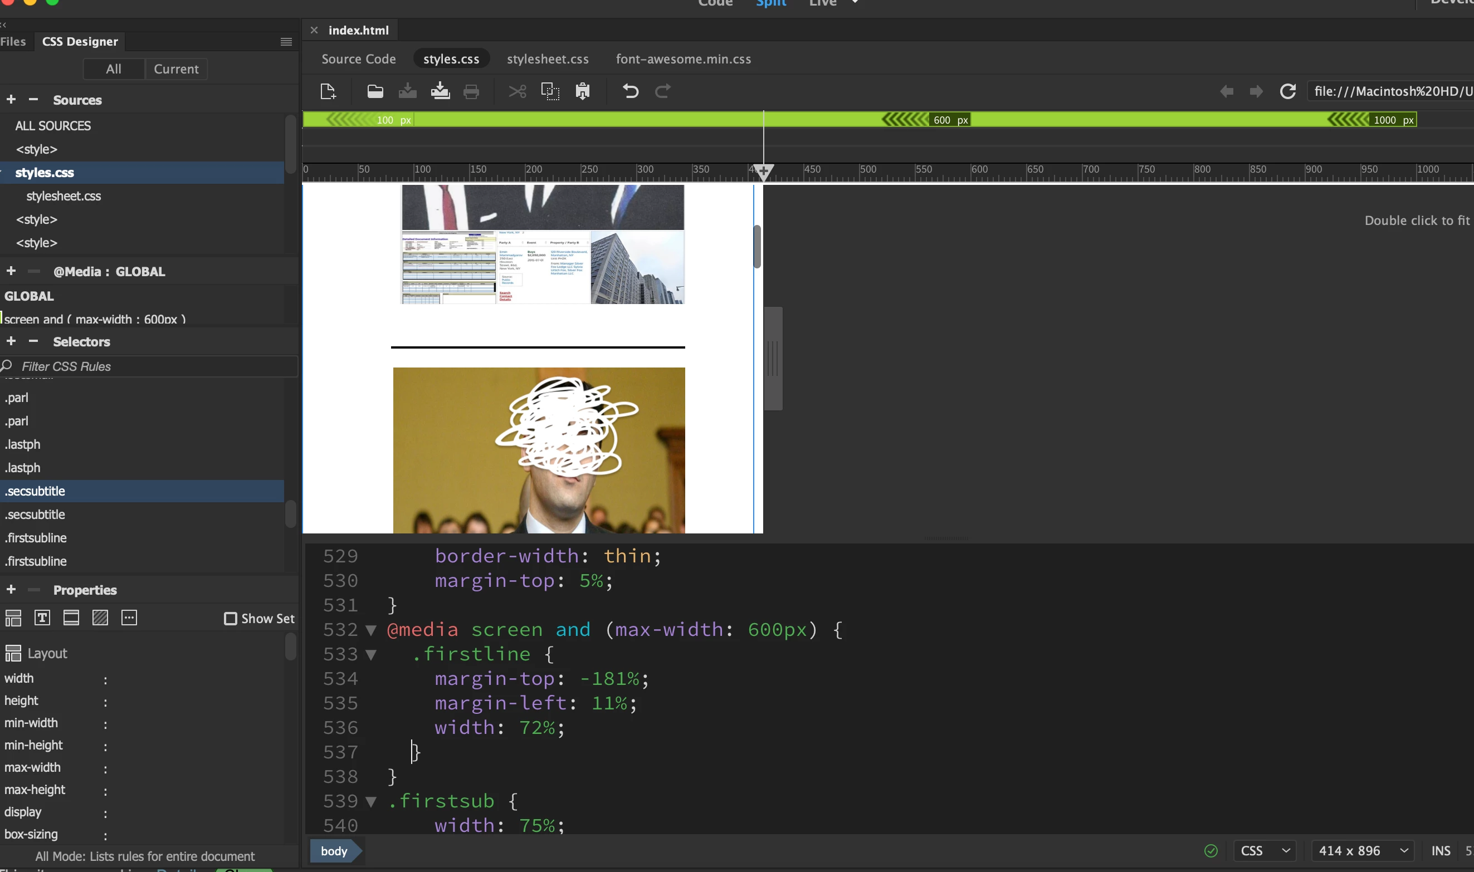The height and width of the screenshot is (872, 1474).
Task: Click the Refresh icon beside address bar
Action: tap(1288, 92)
